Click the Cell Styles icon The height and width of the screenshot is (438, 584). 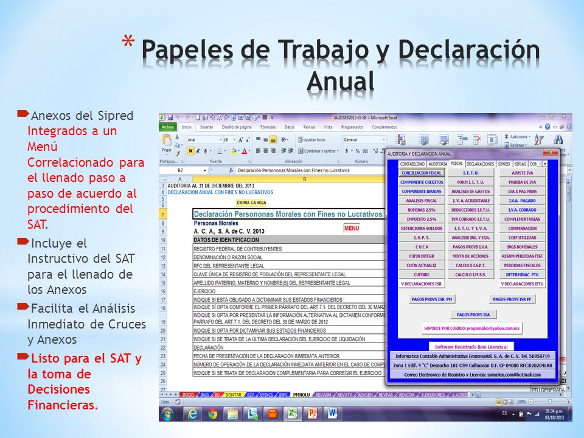point(443,140)
